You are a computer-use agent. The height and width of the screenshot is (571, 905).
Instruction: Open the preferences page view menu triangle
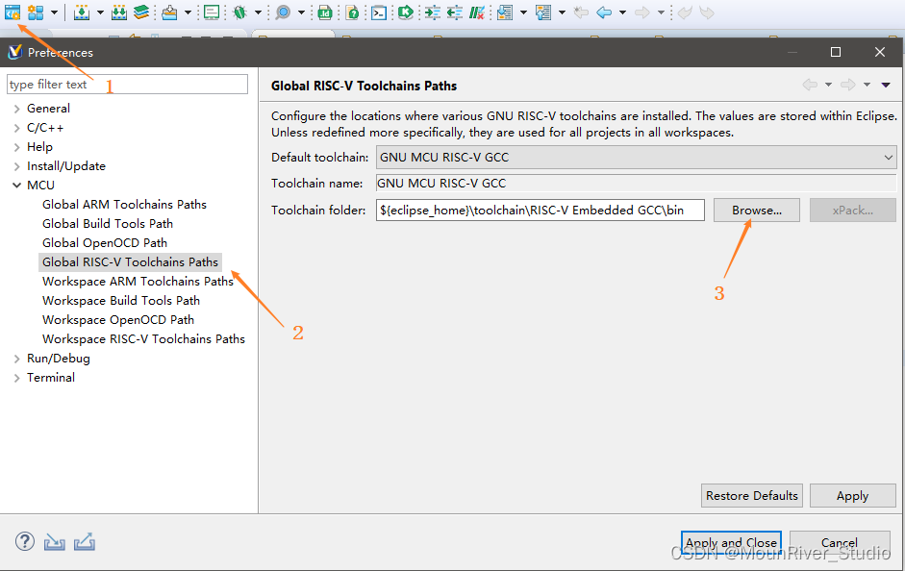tap(886, 86)
